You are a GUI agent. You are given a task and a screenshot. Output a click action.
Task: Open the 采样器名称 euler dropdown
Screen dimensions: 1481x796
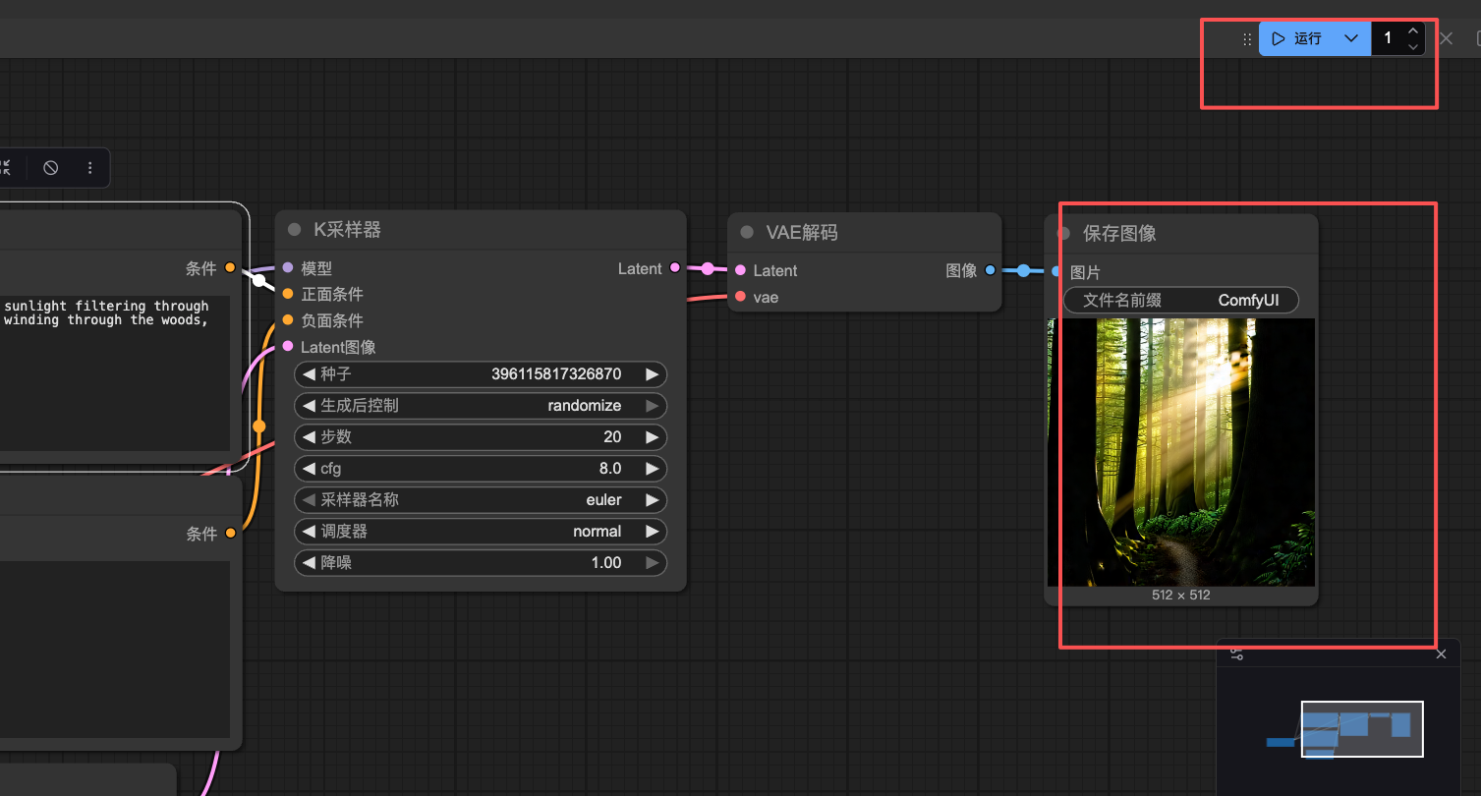tap(480, 500)
